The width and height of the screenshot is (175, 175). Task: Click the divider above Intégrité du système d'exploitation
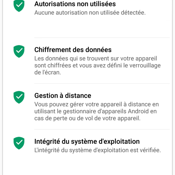click(x=102, y=129)
